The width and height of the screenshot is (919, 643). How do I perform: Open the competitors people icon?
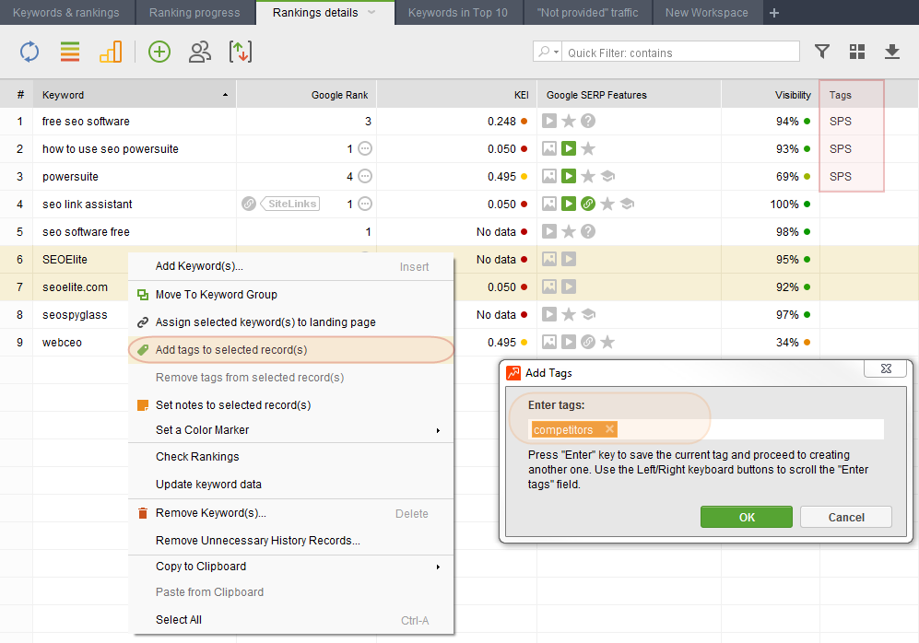pyautogui.click(x=200, y=52)
